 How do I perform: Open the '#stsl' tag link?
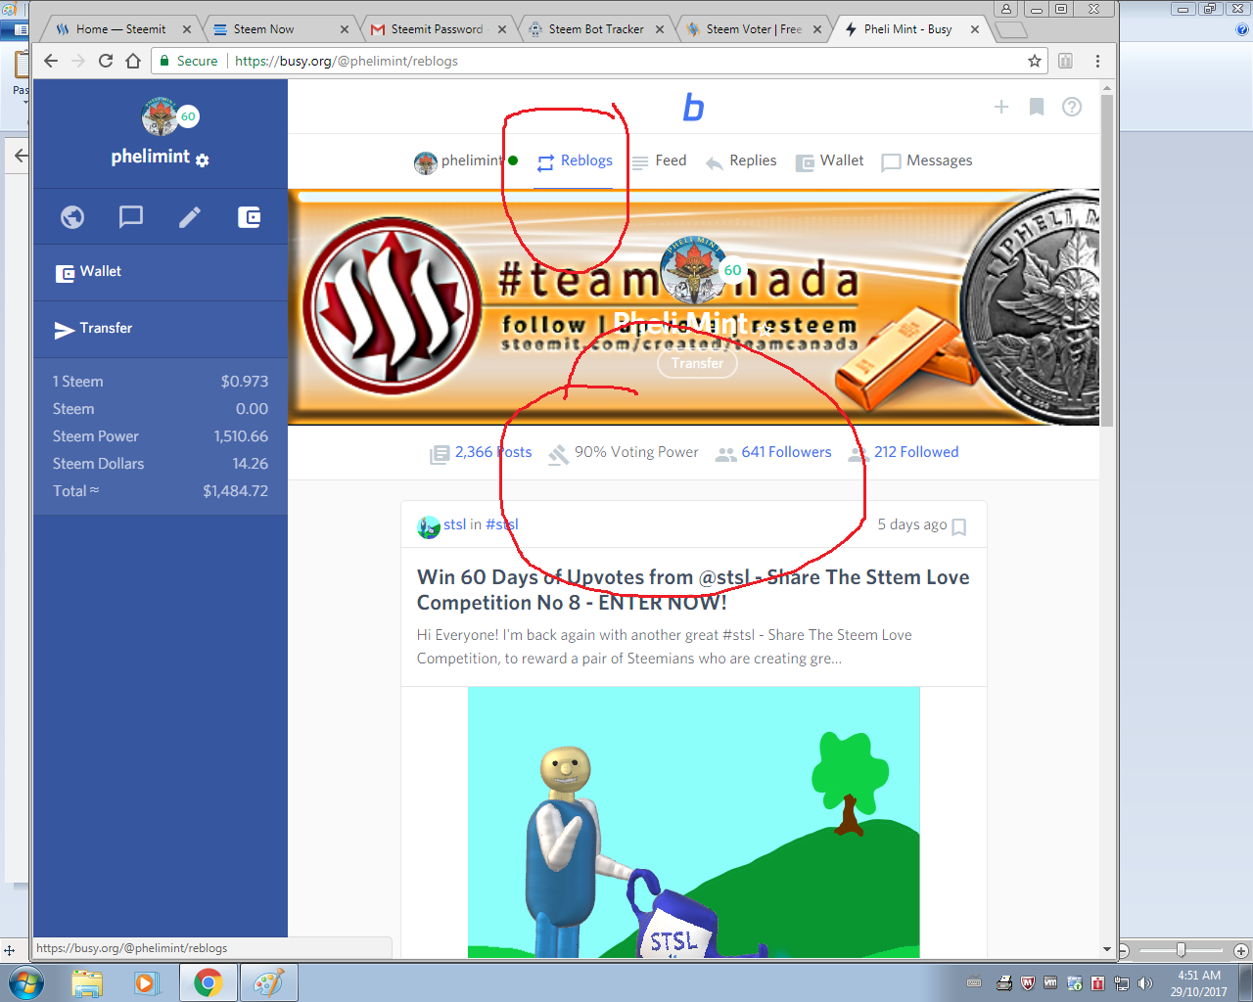click(502, 524)
